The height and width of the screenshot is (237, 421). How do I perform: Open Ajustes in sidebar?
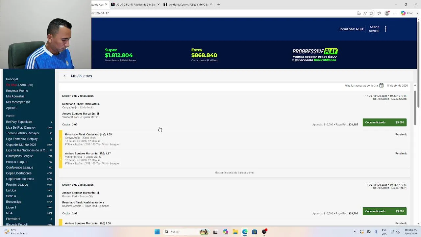(x=11, y=108)
